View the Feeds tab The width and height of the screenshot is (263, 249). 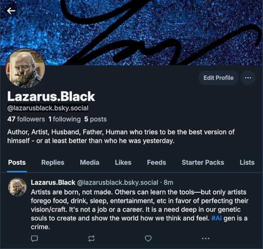[x=156, y=163]
